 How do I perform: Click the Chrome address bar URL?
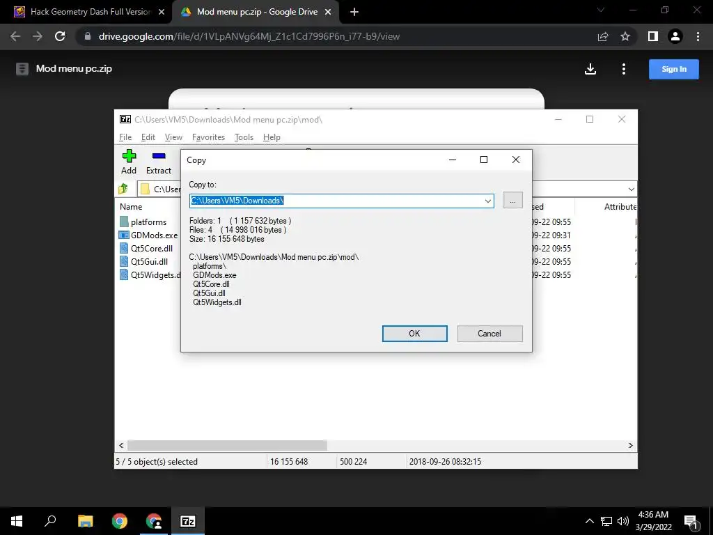click(x=249, y=36)
